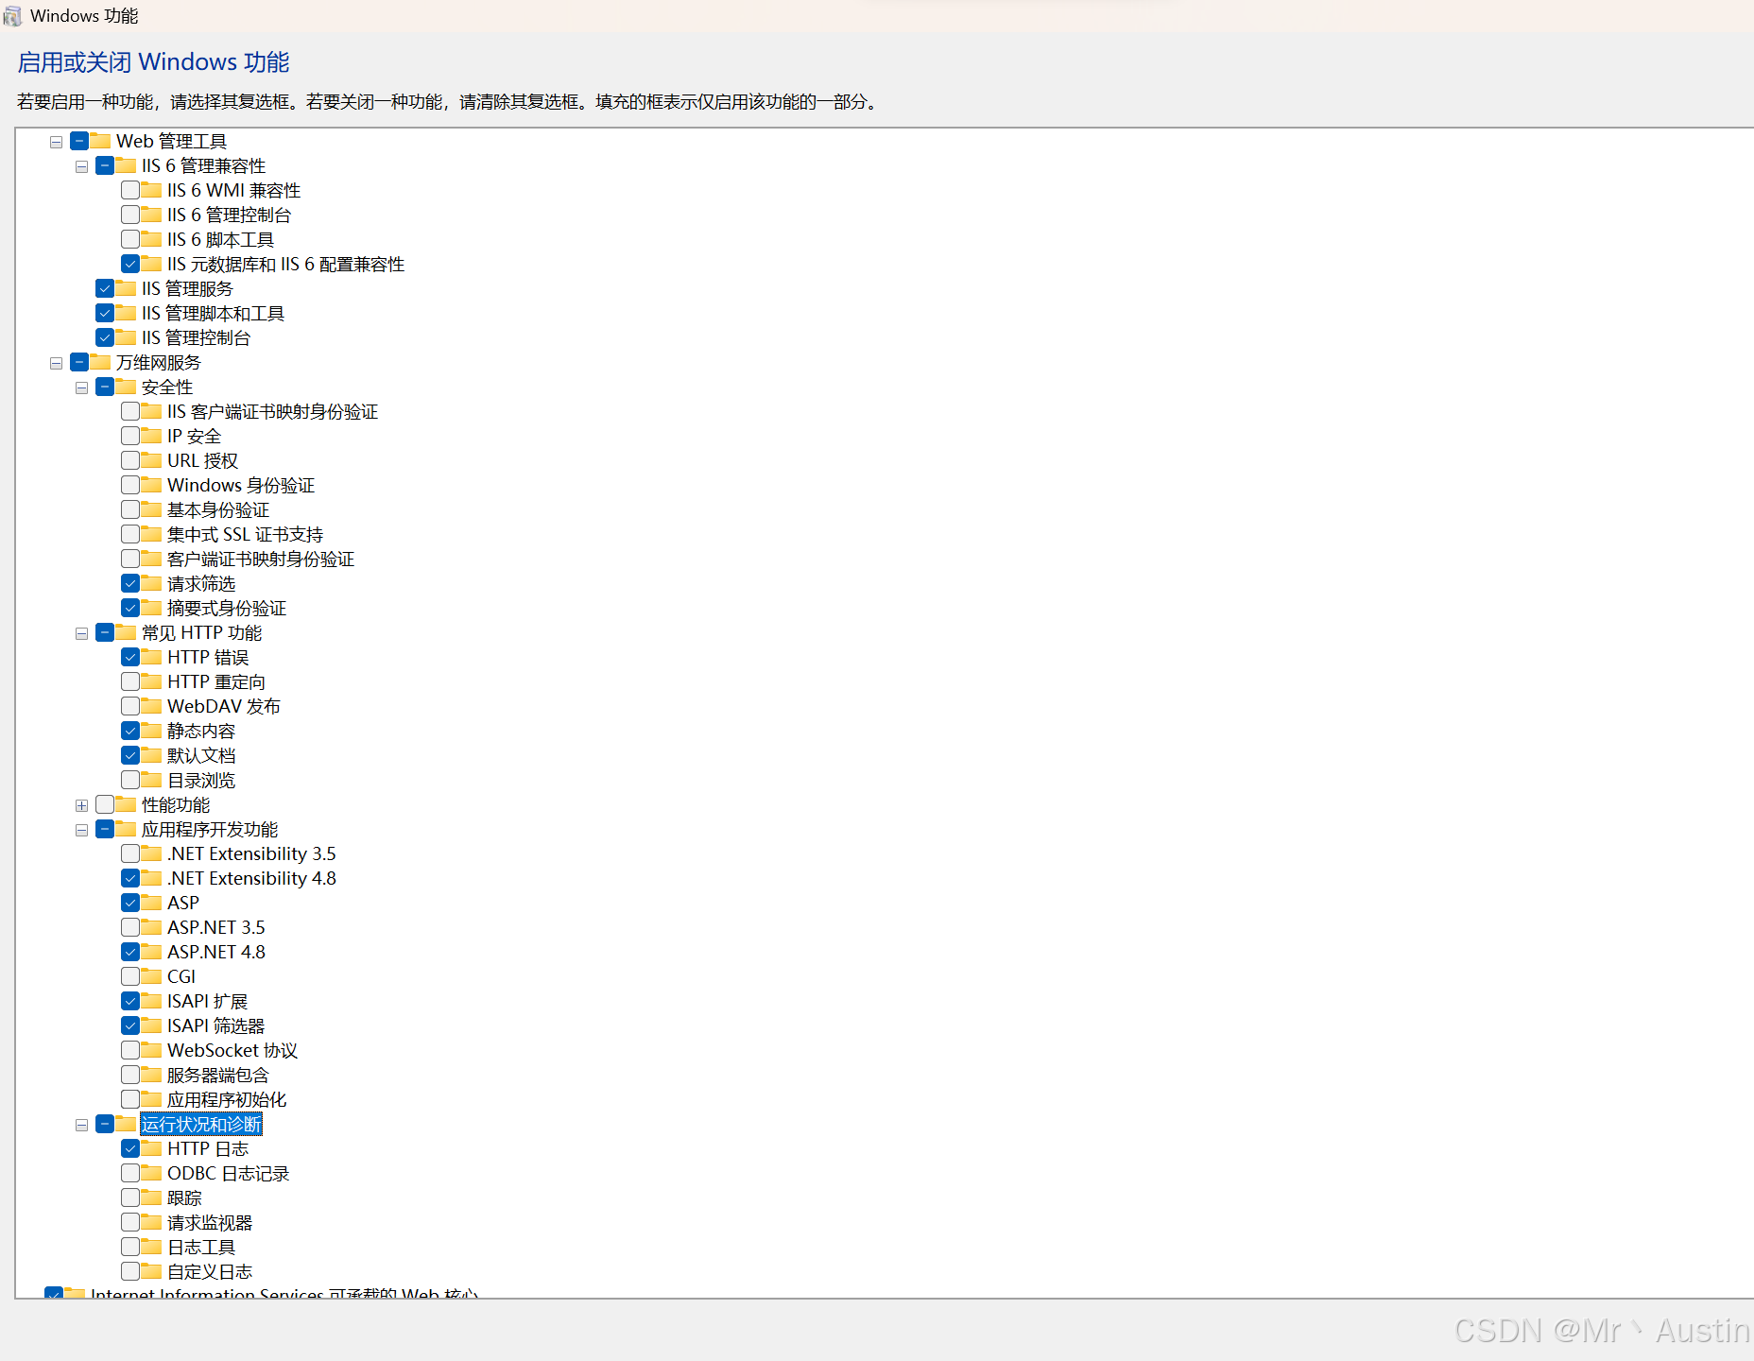Collapse the 常见 HTTP 功能 node
The width and height of the screenshot is (1754, 1361).
click(x=82, y=633)
